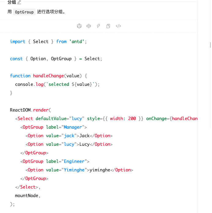Click the console.log(`selected ${value}`) line

57,84
